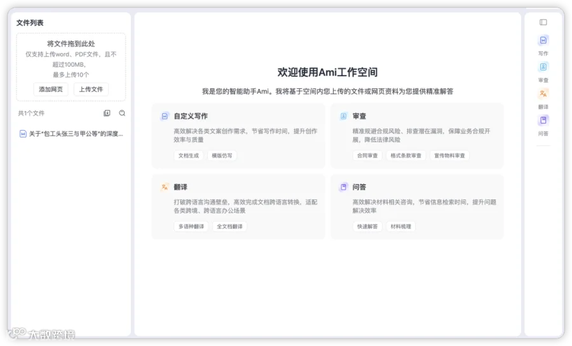Select the 格式条款审查 tag
The image size is (572, 346).
click(406, 156)
